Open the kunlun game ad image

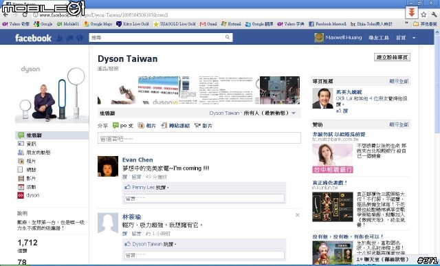[x=333, y=207]
